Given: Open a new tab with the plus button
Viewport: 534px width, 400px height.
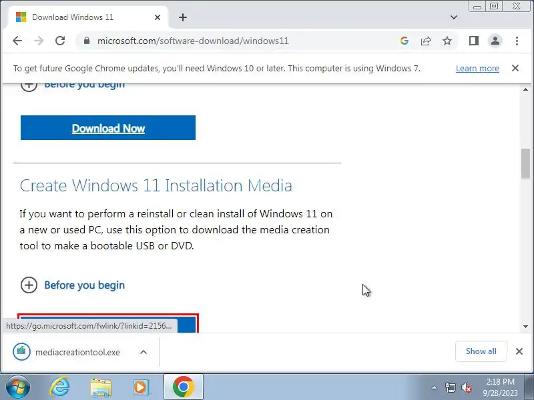Looking at the screenshot, I should 183,17.
